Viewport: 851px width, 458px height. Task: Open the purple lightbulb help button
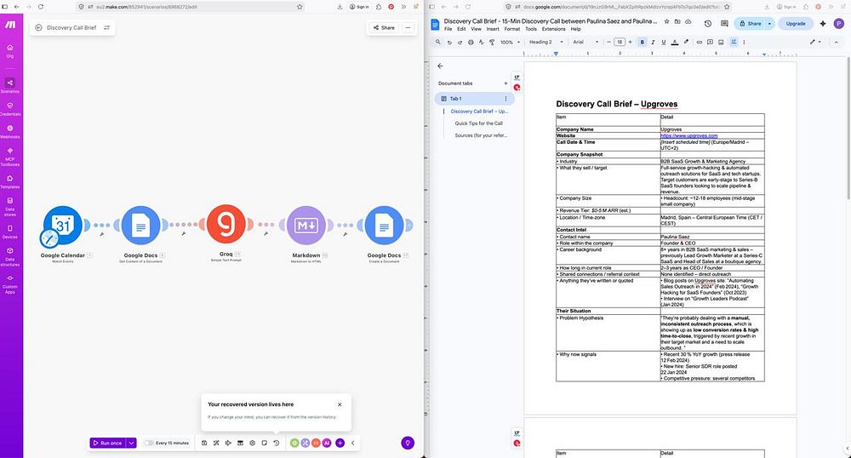pos(408,443)
